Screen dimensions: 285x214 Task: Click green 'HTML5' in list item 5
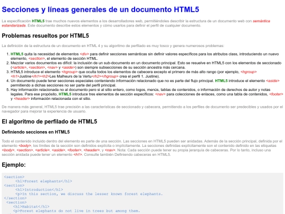coord(65,94)
